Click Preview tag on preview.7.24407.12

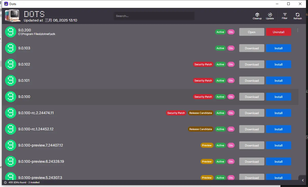(207, 146)
